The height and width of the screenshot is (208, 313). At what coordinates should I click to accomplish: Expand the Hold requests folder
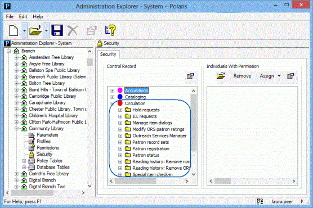pos(120,110)
